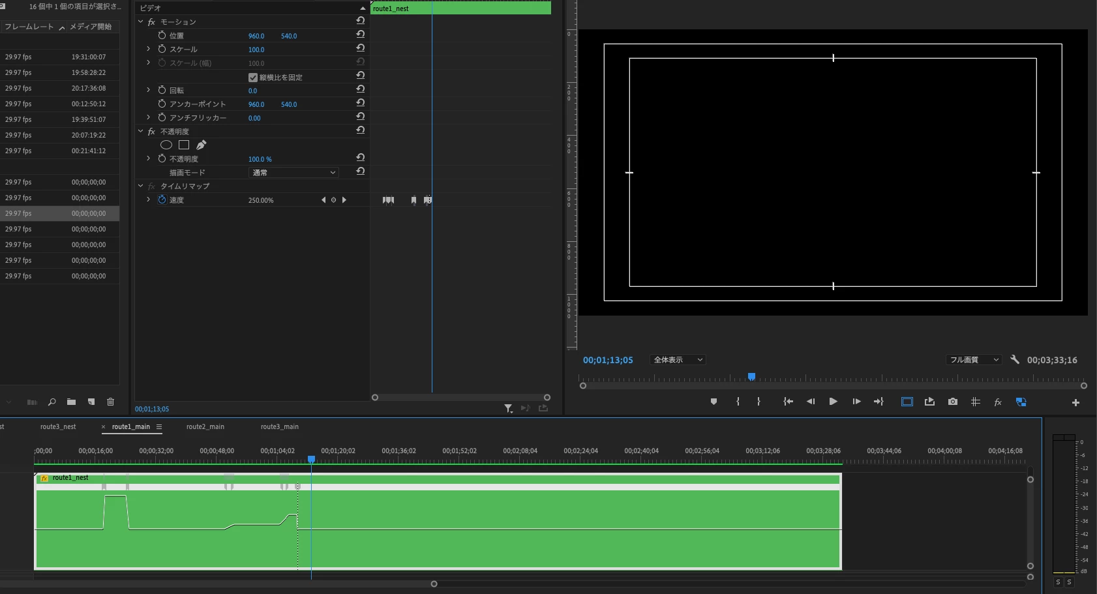Click the New Item icon in Project panel

[x=91, y=402]
